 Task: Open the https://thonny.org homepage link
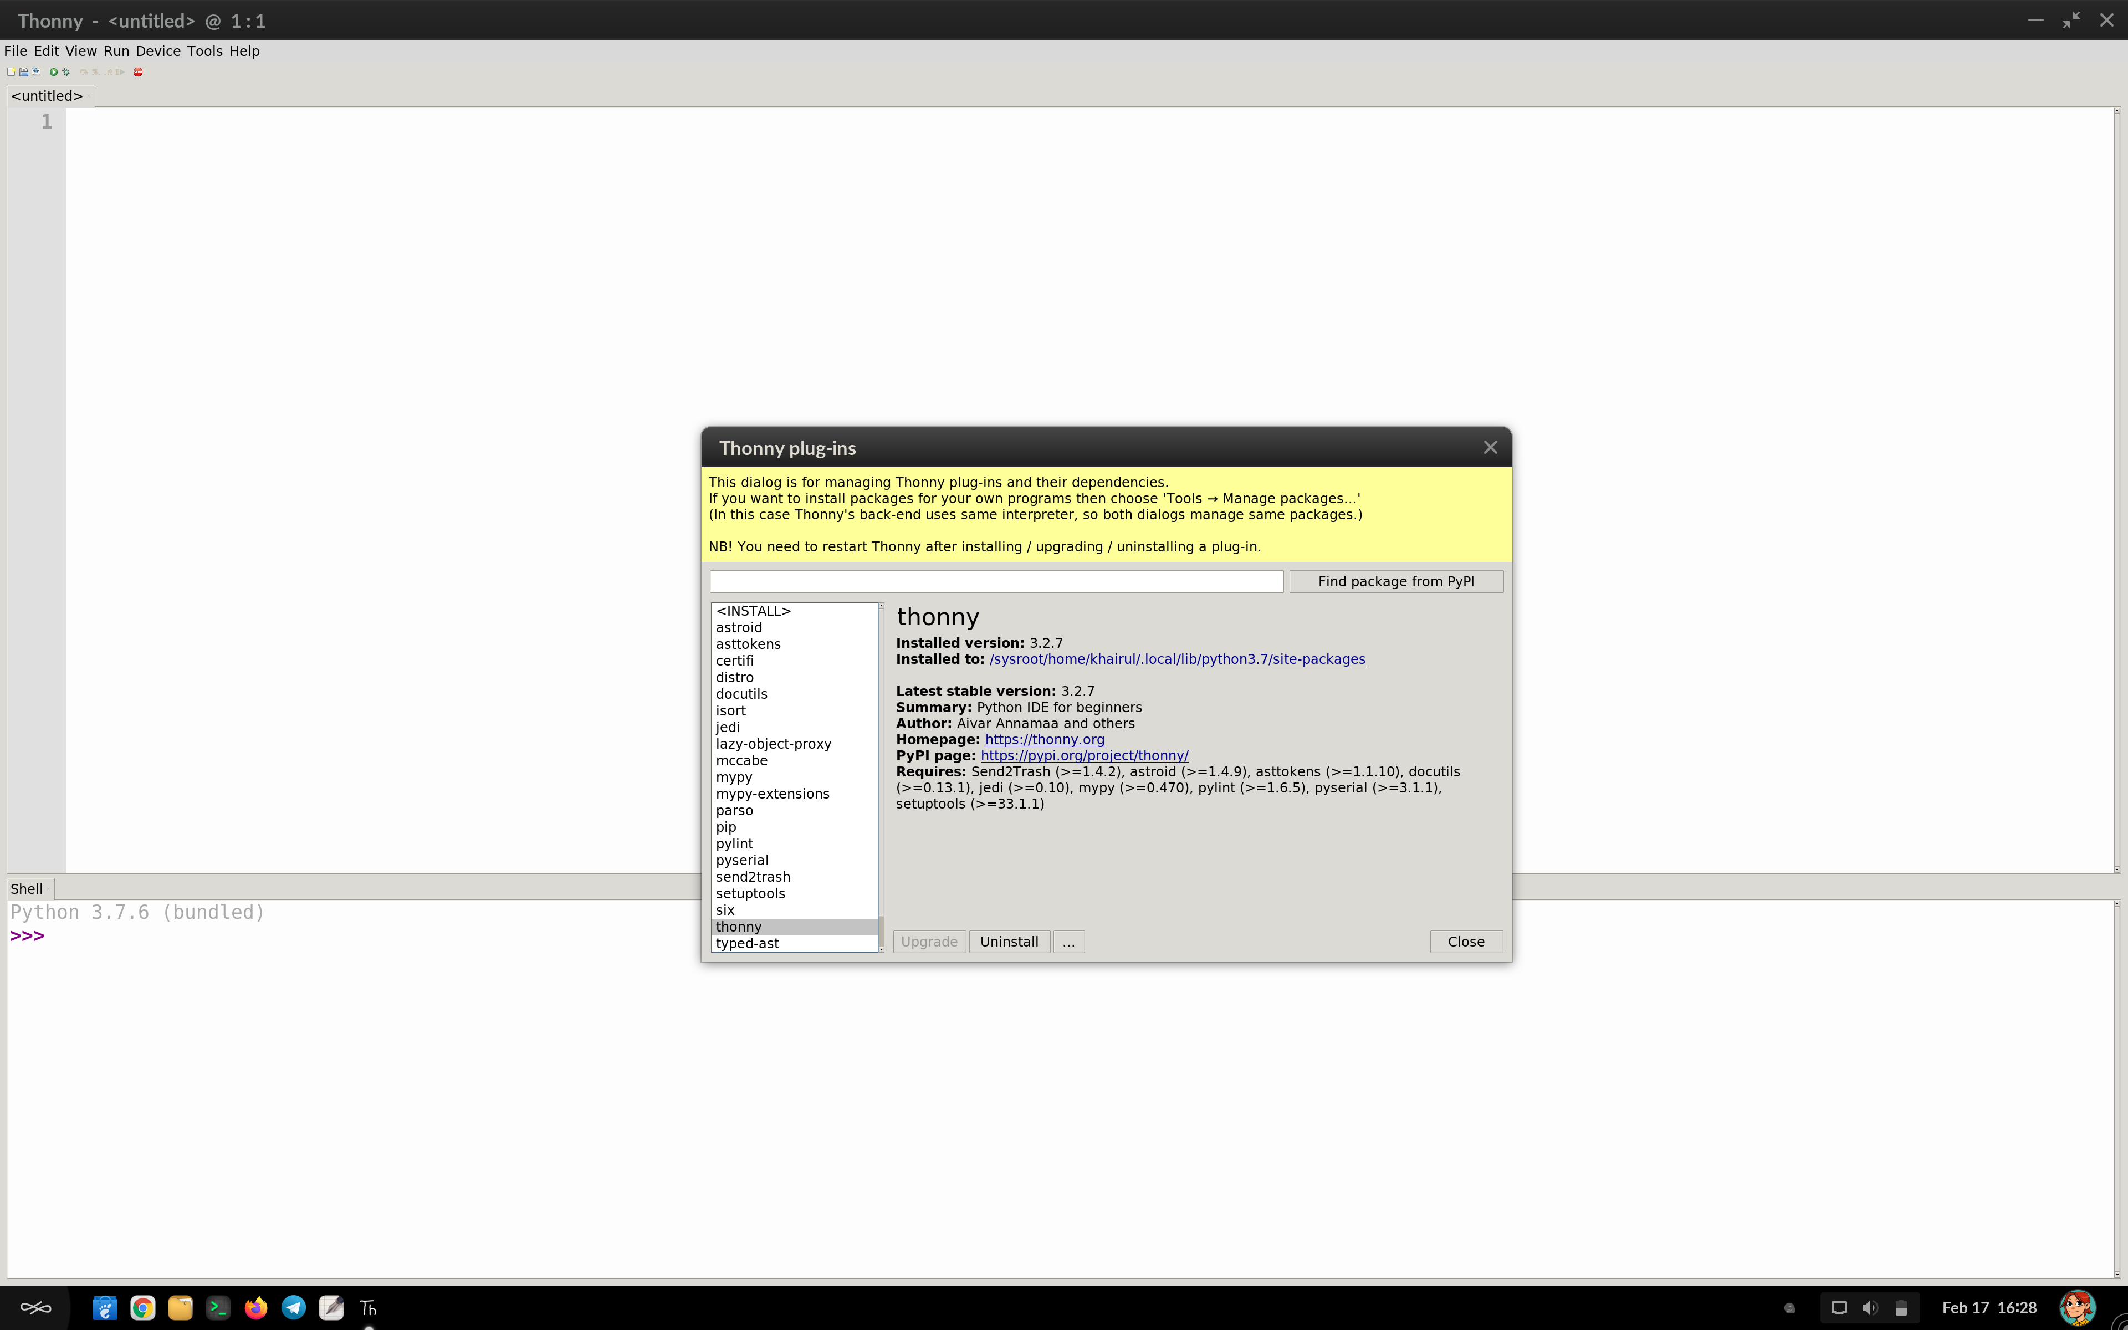click(x=1045, y=740)
